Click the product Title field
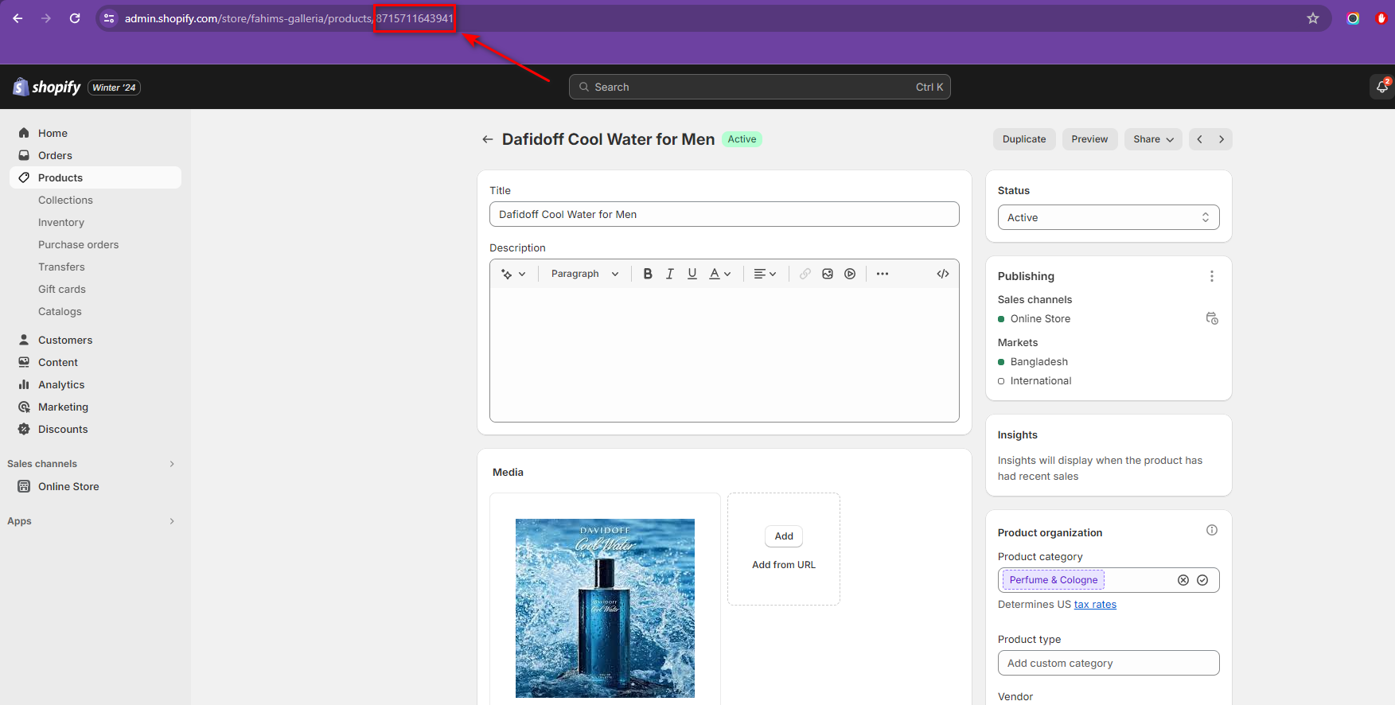This screenshot has height=705, width=1395. (x=724, y=214)
